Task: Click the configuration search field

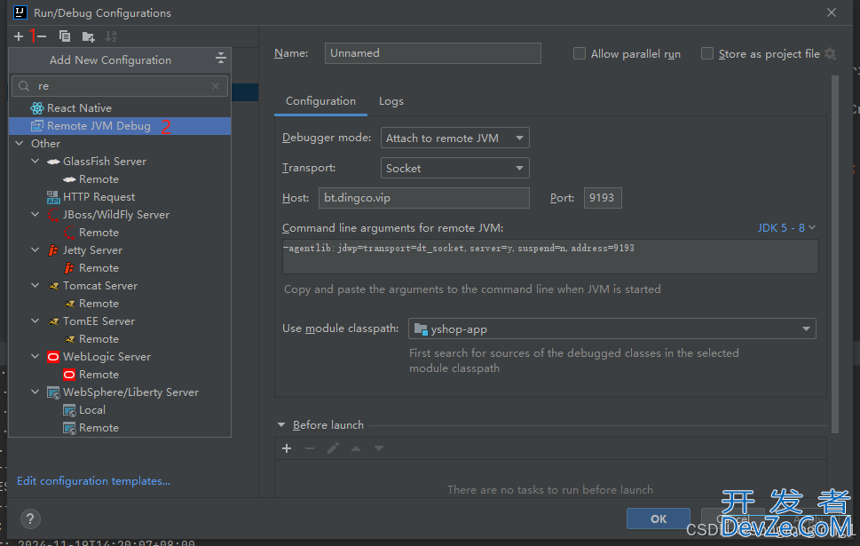Action: [120, 86]
